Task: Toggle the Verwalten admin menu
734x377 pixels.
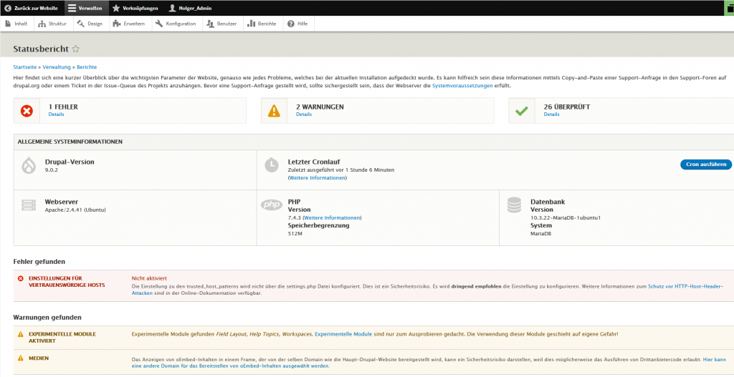Action: pyautogui.click(x=84, y=8)
